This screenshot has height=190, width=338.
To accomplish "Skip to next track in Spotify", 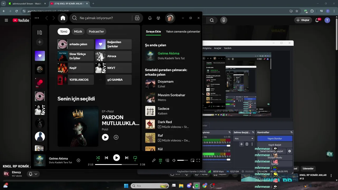I will point(126,158).
